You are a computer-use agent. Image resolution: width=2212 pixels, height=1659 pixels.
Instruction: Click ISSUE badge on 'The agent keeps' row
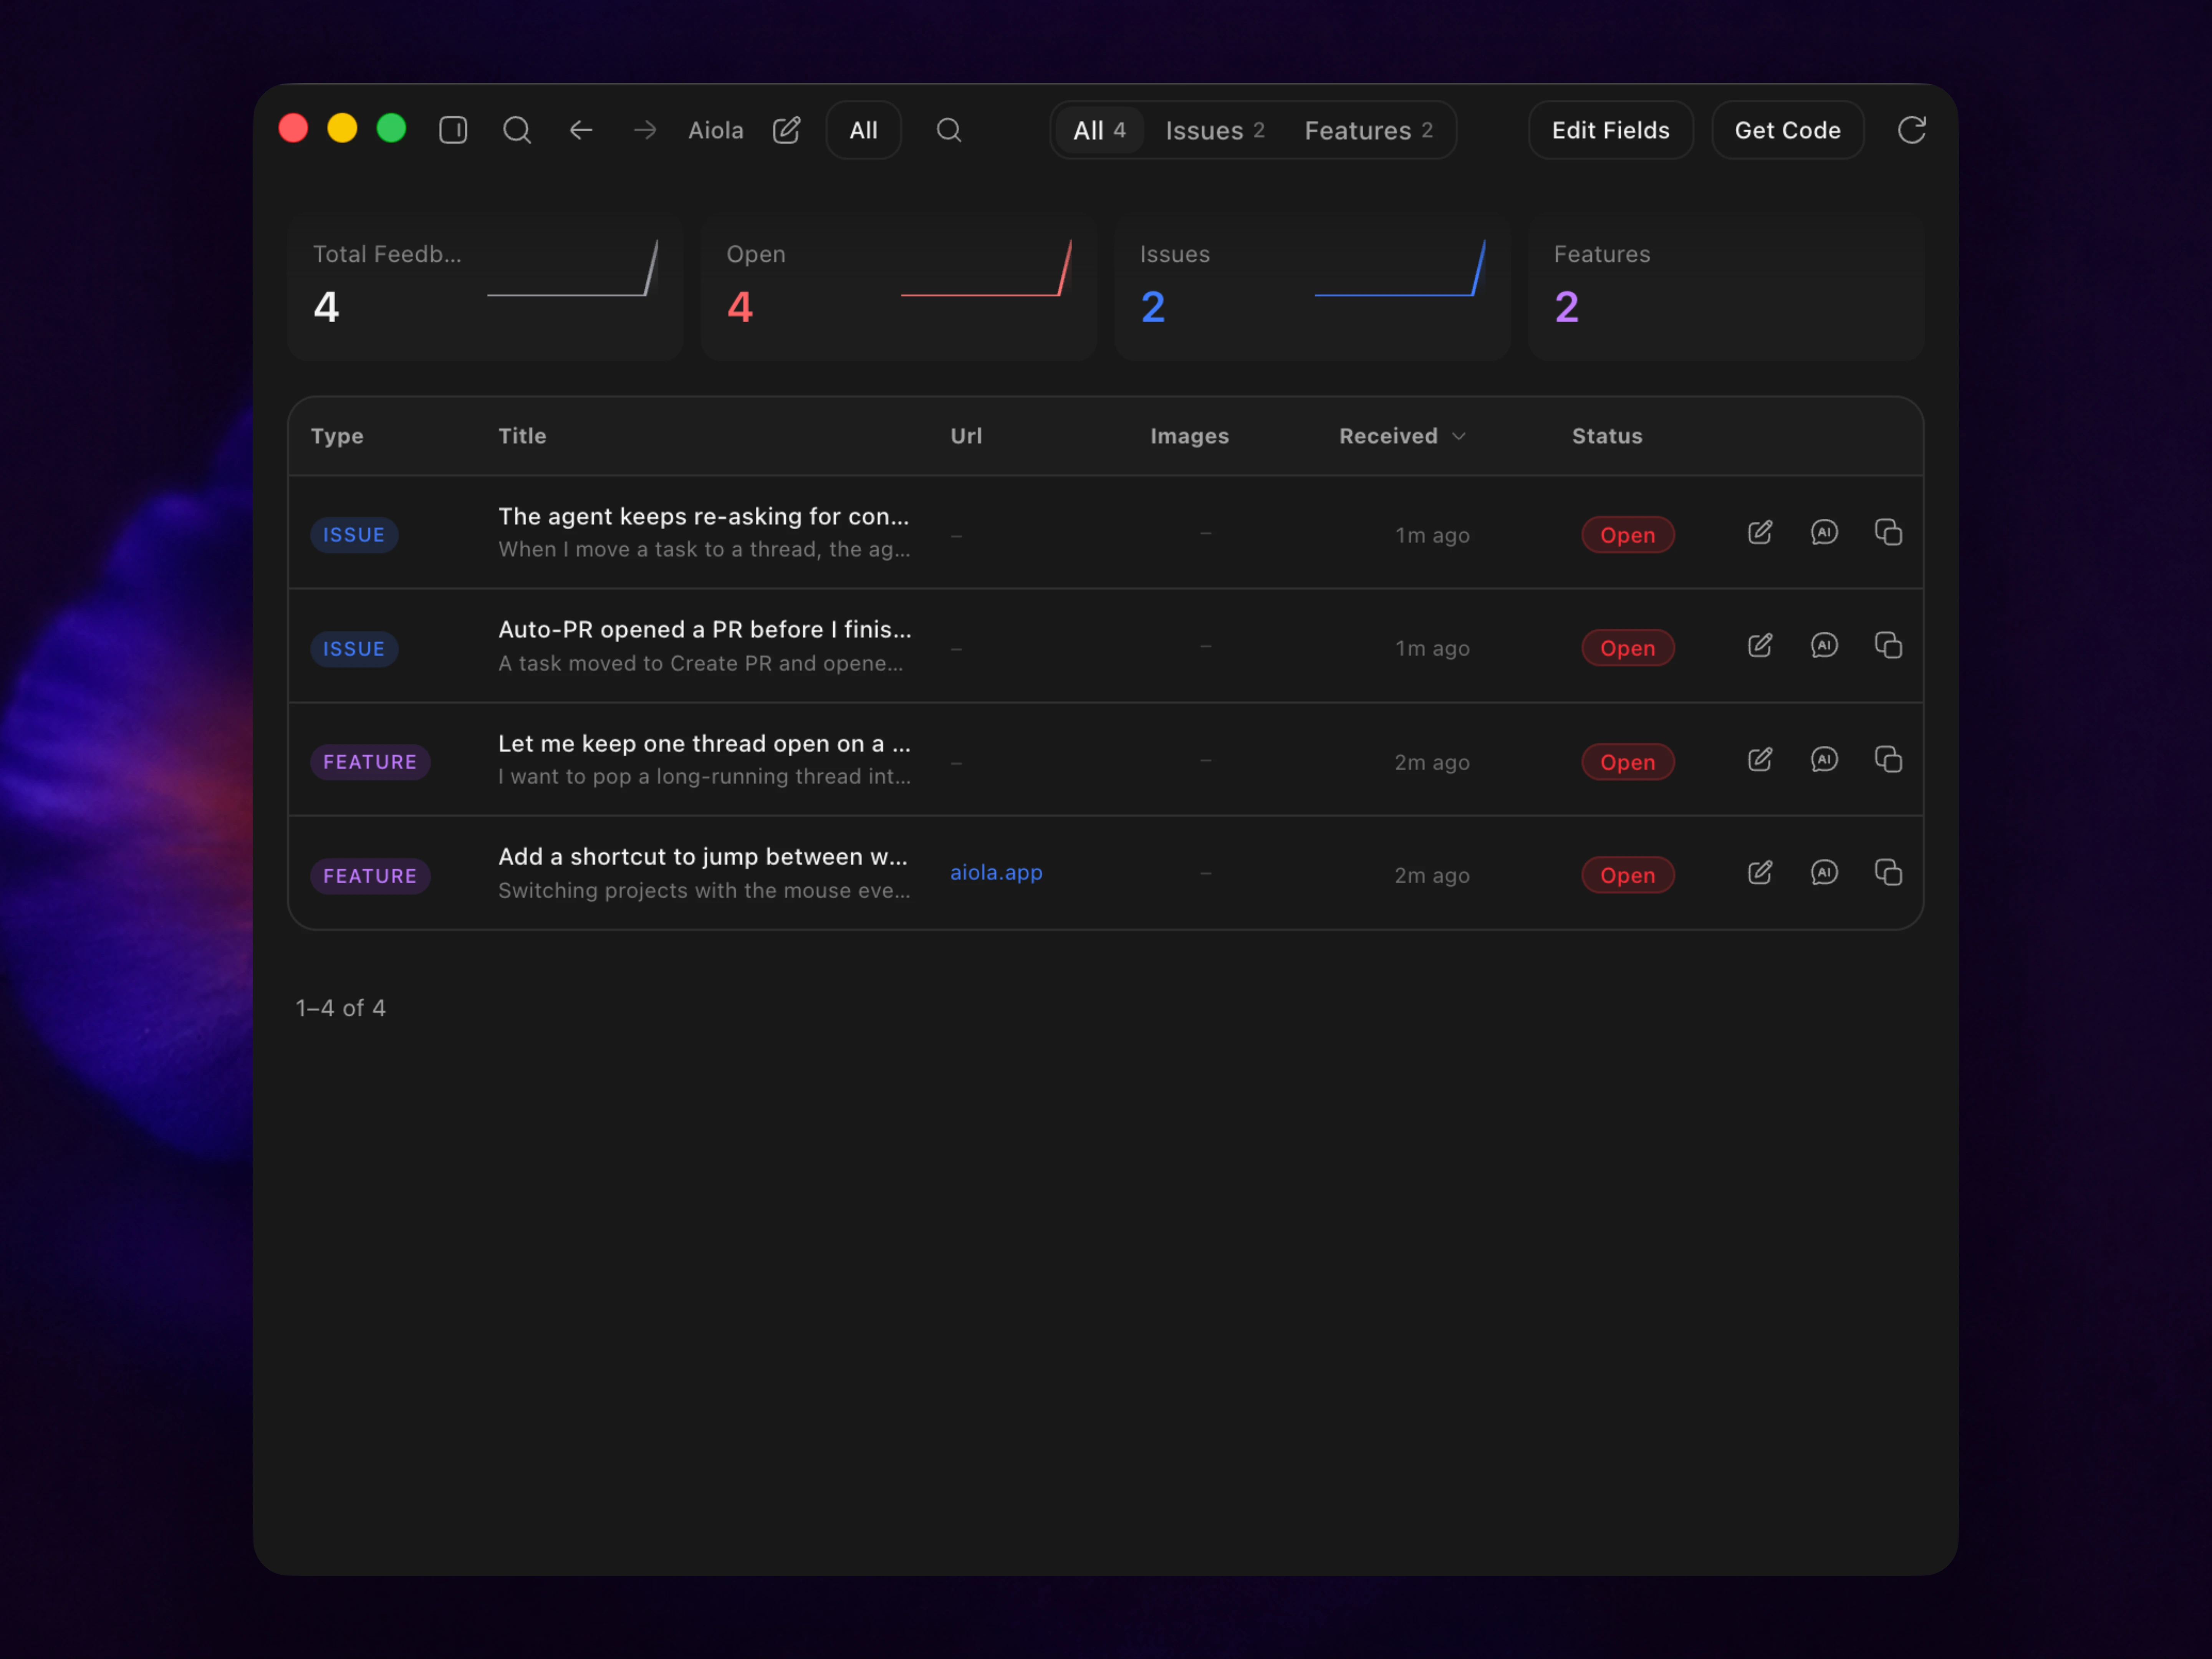(x=354, y=535)
